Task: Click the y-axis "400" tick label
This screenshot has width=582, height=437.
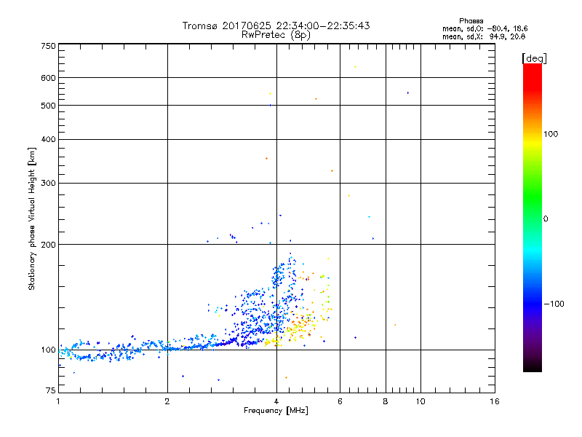Action: coord(48,139)
